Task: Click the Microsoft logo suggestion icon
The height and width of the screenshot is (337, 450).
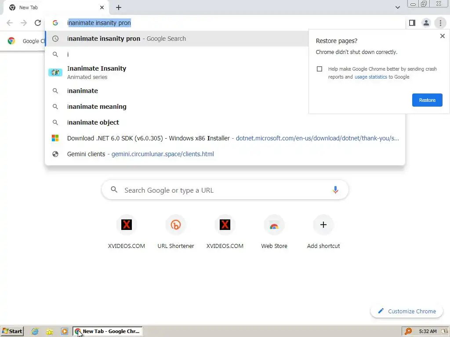Action: (x=55, y=138)
